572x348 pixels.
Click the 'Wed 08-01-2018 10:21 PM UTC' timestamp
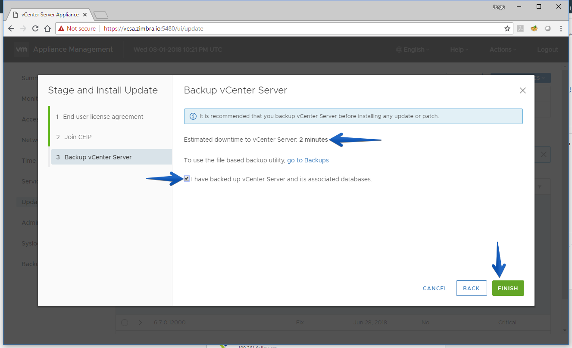[x=178, y=50]
